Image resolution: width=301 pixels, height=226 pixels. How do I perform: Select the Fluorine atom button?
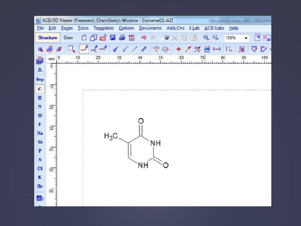(40, 124)
